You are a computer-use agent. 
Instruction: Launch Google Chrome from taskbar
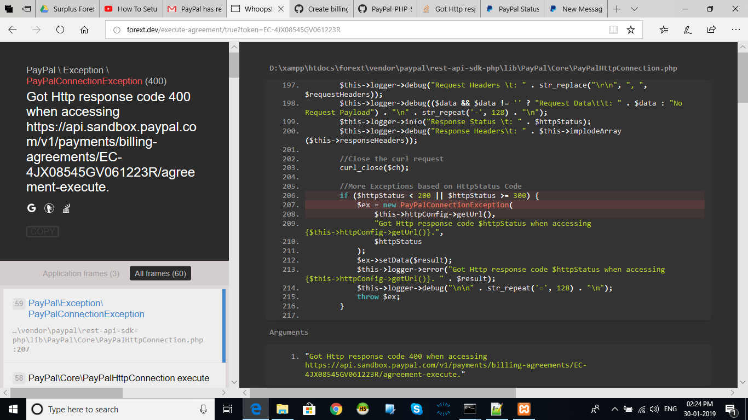(x=336, y=409)
